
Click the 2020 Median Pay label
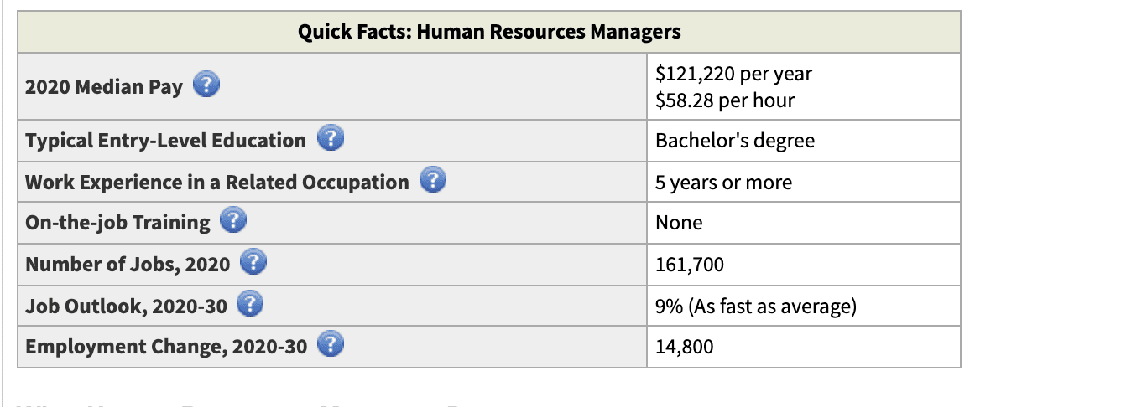point(104,87)
